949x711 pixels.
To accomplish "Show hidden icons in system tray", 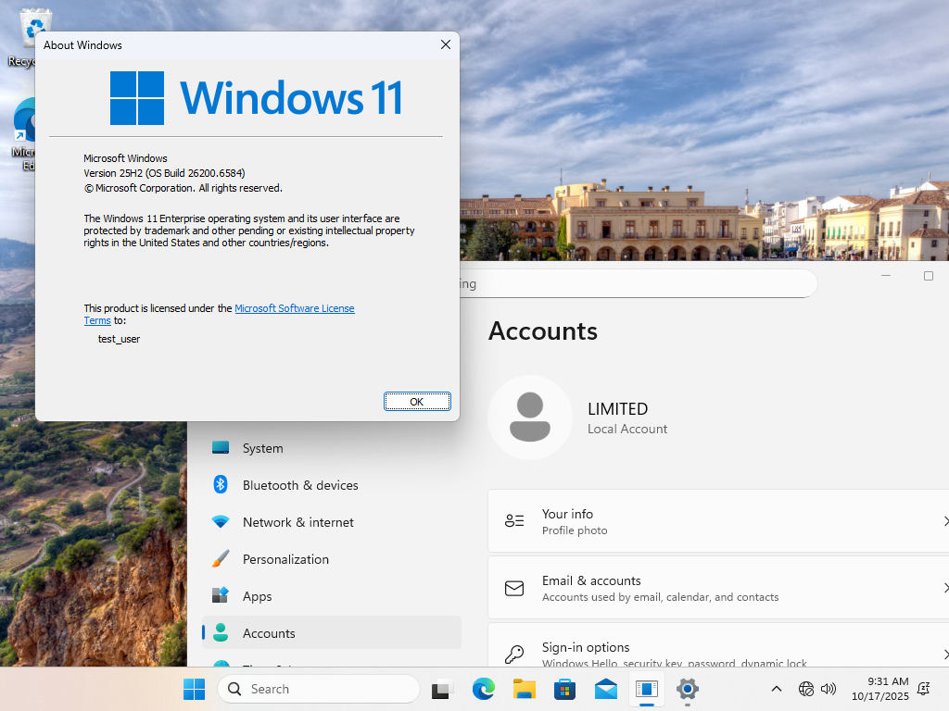I will coord(777,689).
